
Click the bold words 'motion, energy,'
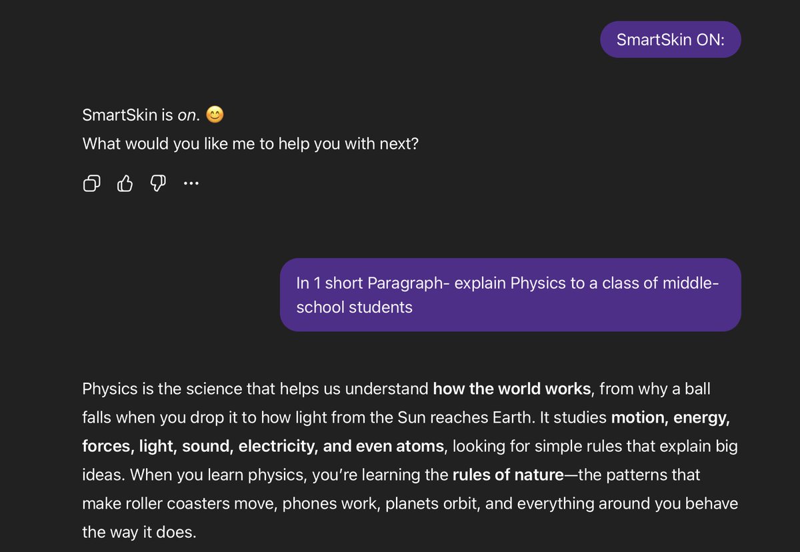click(x=671, y=417)
